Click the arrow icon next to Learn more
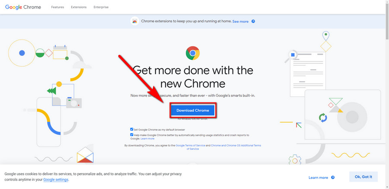The image size is (389, 189). (333, 177)
